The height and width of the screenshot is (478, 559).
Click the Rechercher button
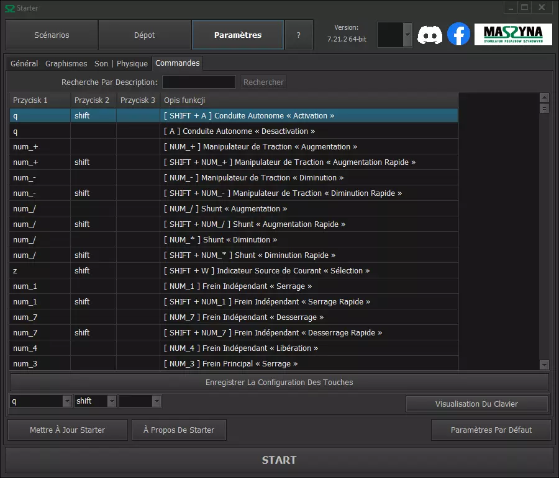pos(263,82)
